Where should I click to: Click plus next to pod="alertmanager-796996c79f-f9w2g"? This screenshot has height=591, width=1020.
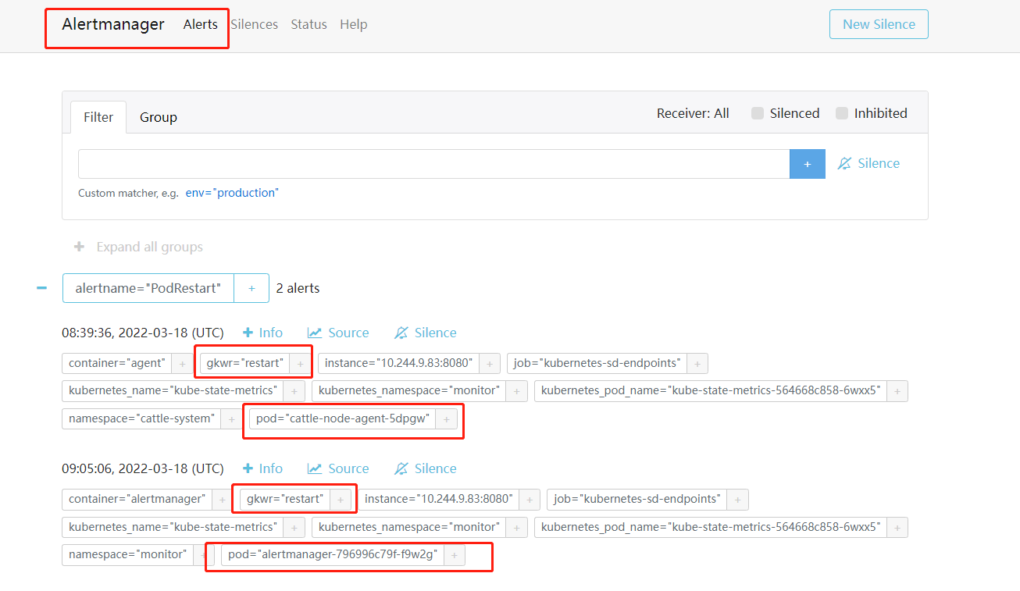tap(454, 555)
